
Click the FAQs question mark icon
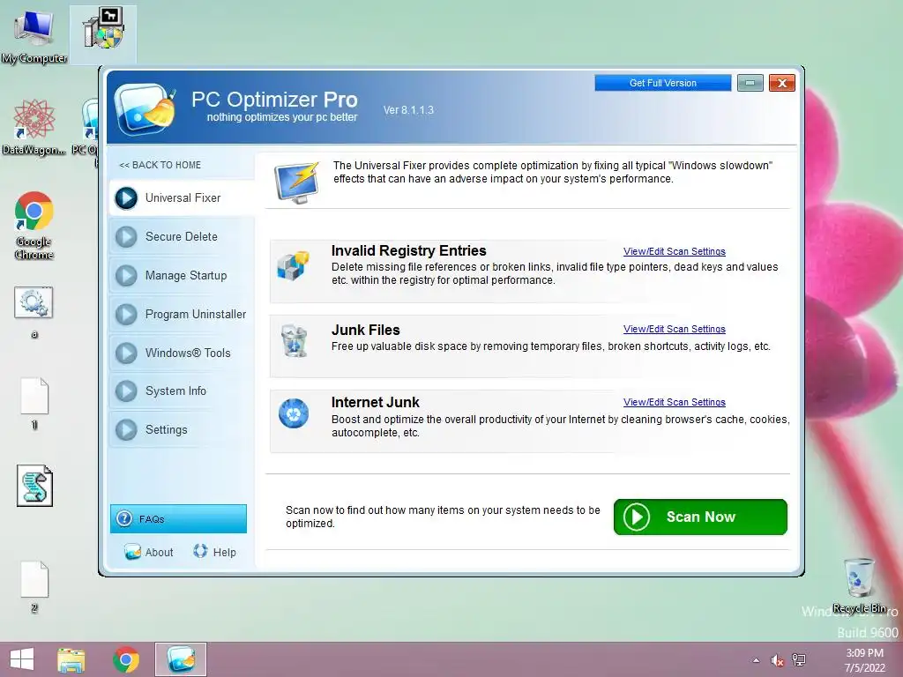coord(123,518)
